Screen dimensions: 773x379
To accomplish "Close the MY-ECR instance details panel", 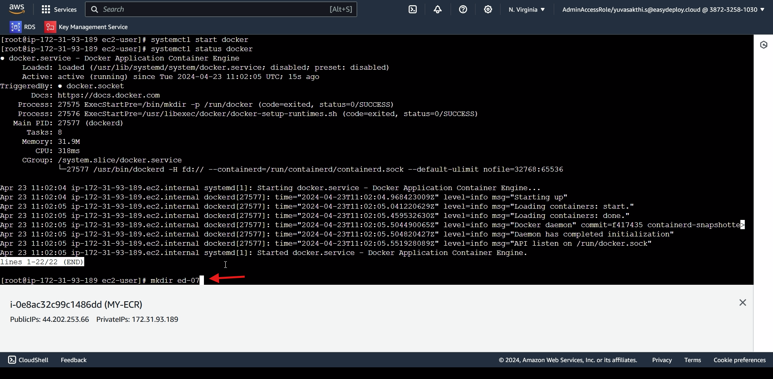I will [743, 302].
